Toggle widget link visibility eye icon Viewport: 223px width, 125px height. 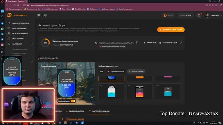96,43
